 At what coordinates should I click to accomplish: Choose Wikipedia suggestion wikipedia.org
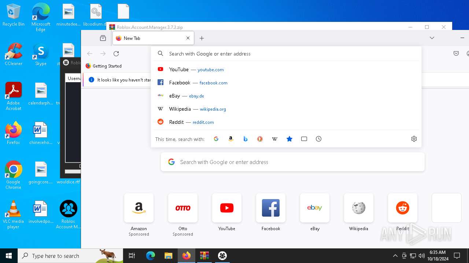pyautogui.click(x=286, y=109)
